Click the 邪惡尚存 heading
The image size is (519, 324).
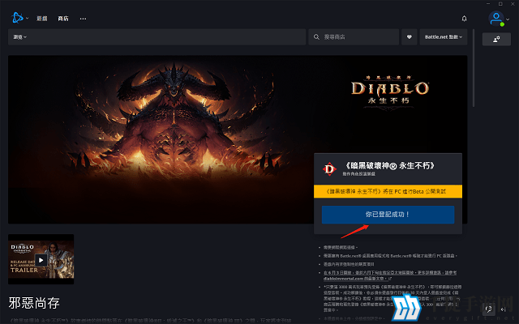[34, 303]
